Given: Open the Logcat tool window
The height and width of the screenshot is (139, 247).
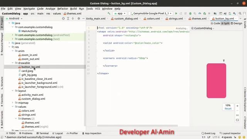Looking at the screenshot, I should coord(58,133).
